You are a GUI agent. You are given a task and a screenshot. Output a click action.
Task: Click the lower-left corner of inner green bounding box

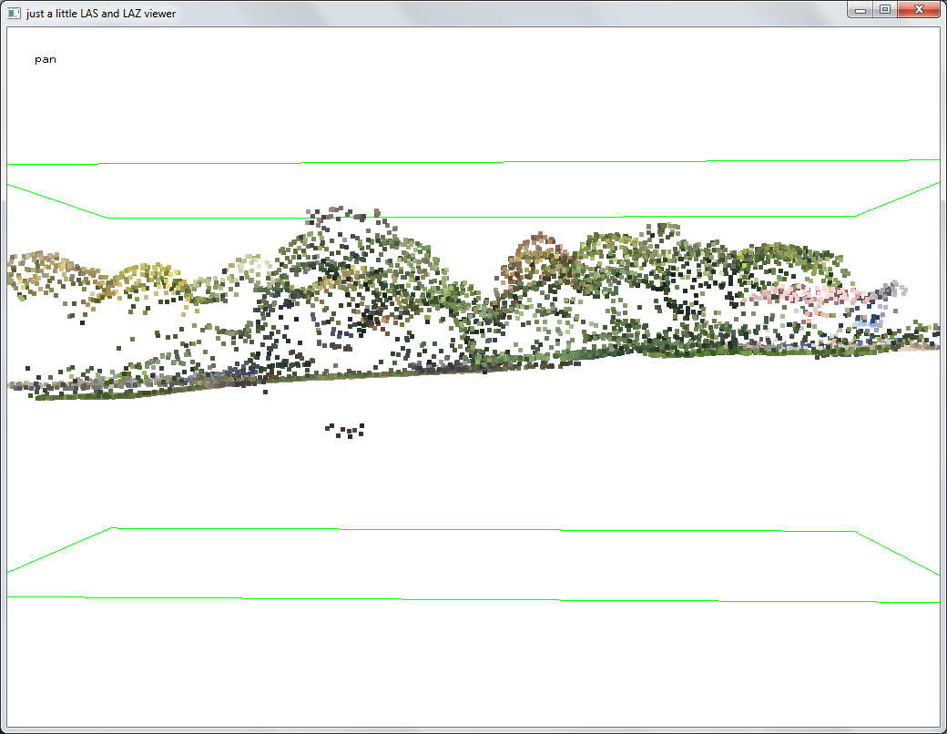112,527
